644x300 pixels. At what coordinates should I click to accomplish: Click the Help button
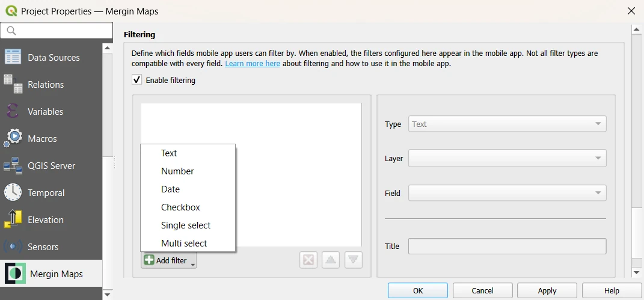tap(612, 290)
